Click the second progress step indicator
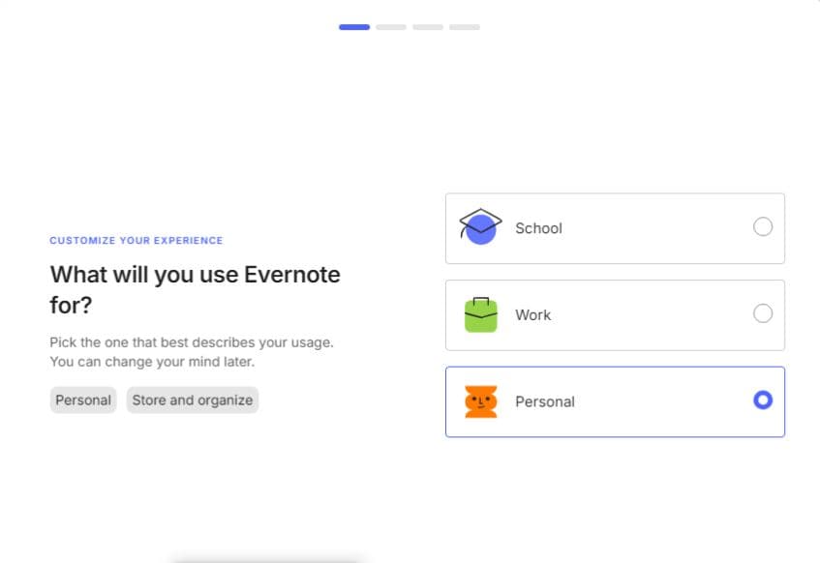Viewport: 820px width, 563px height. tap(391, 27)
